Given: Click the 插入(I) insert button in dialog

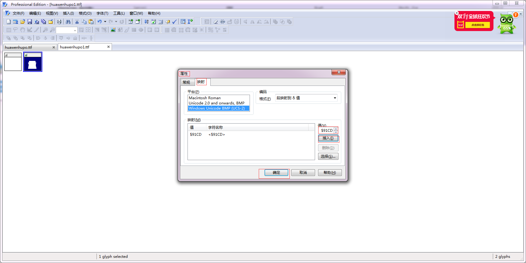Looking at the screenshot, I should [x=328, y=138].
